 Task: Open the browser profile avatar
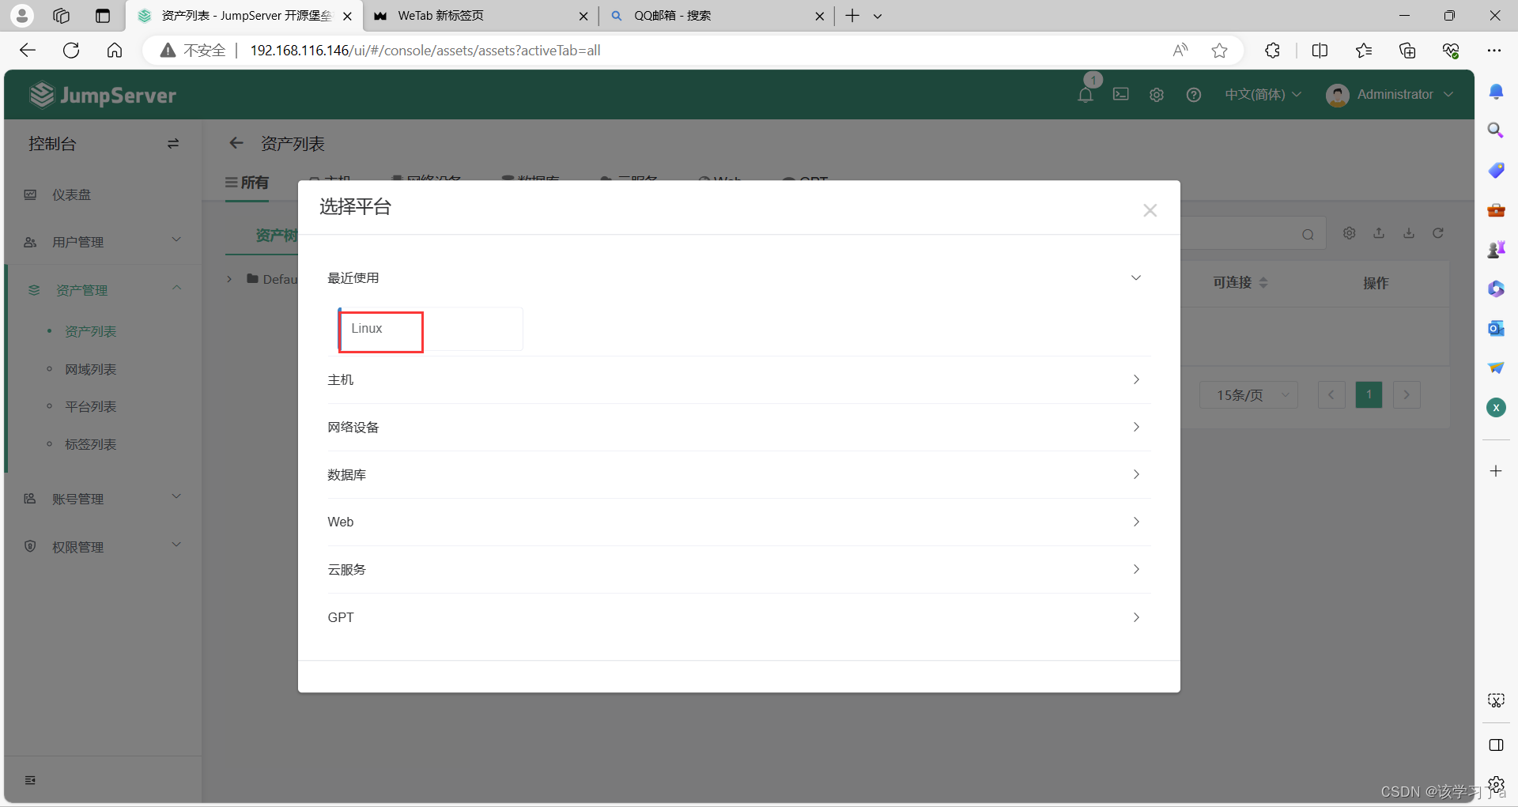click(x=22, y=15)
